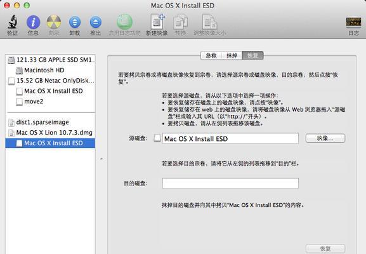
Task: Switch to the First Aid (急救) tab
Action: click(x=211, y=56)
